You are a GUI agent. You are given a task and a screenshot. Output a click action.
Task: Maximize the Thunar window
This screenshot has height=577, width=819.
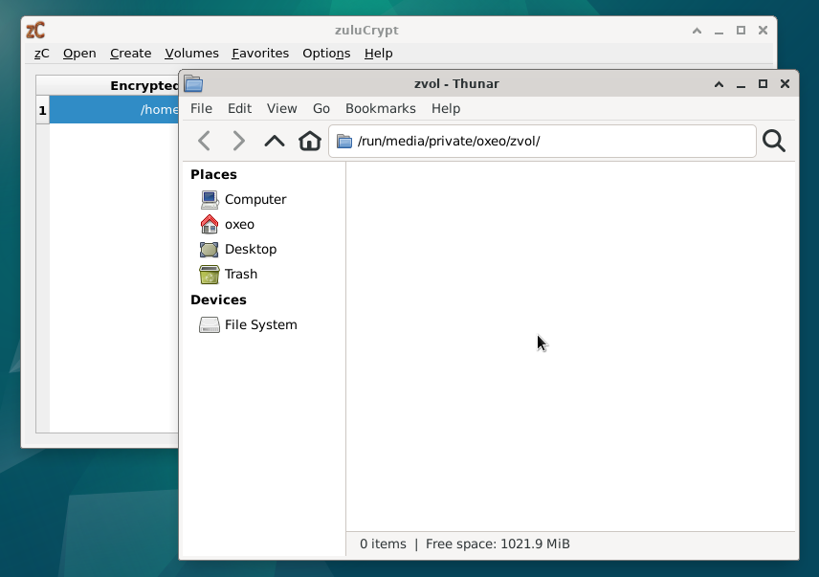pos(763,84)
